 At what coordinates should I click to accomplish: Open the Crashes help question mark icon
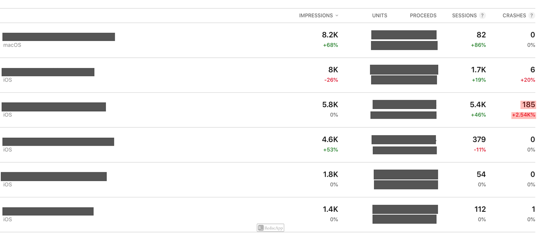(x=532, y=16)
